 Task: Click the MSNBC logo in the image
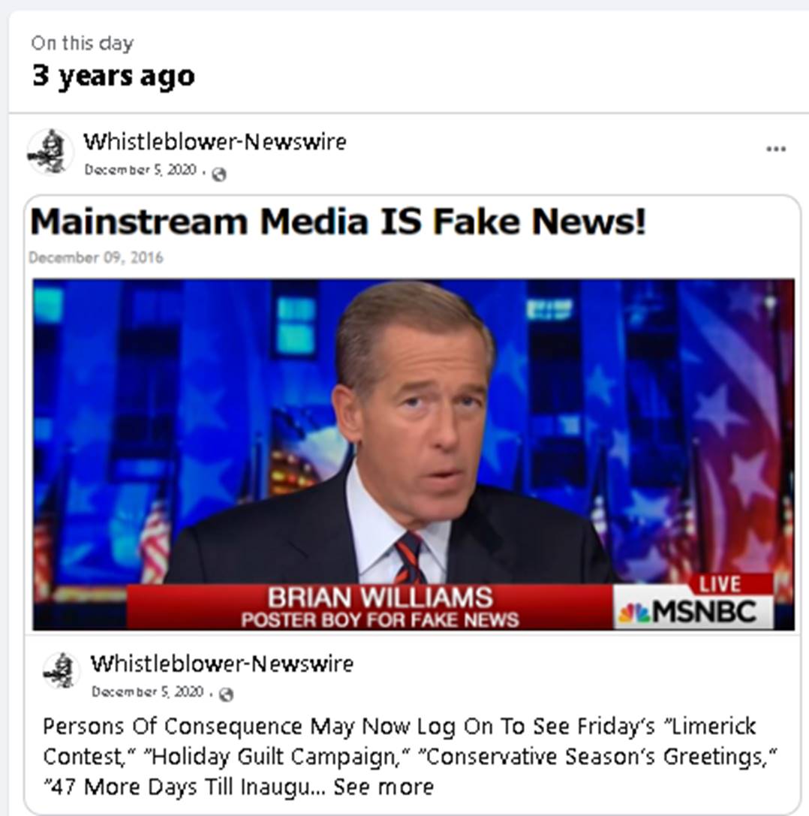coord(687,611)
